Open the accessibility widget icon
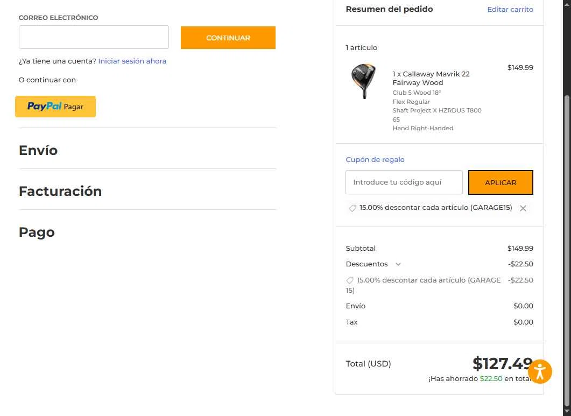The width and height of the screenshot is (571, 416). [540, 371]
